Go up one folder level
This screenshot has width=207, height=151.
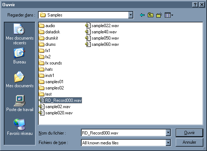(151, 15)
